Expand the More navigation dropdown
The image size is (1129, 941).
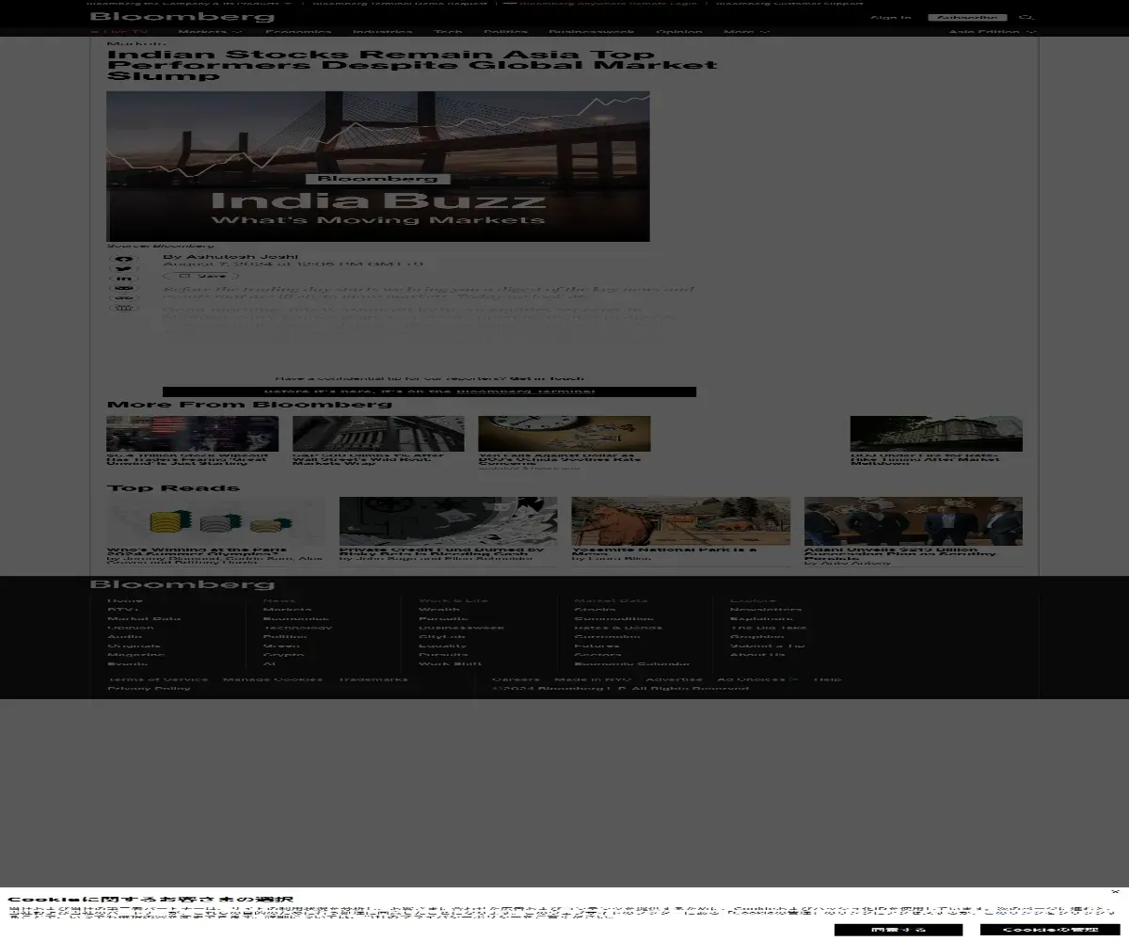click(x=746, y=32)
